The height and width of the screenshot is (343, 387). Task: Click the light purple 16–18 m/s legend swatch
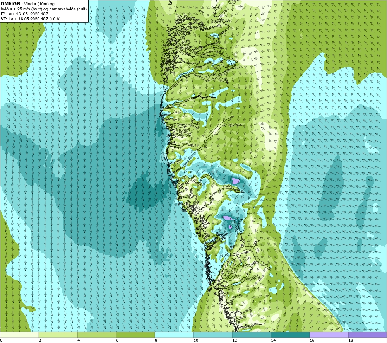[329, 334]
